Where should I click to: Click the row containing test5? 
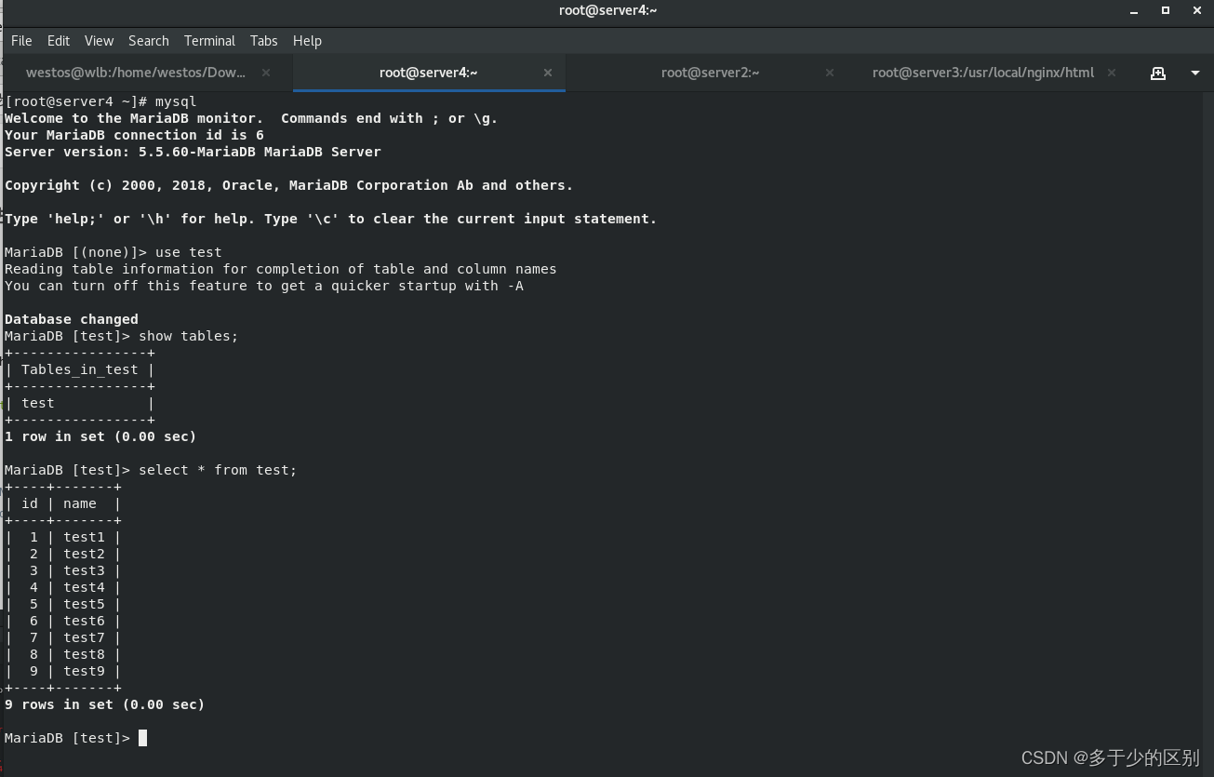pos(63,604)
